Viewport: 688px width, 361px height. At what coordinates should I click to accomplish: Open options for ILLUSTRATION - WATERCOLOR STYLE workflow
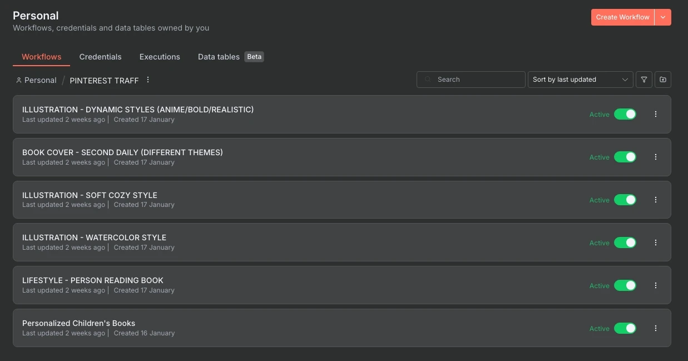click(x=656, y=243)
